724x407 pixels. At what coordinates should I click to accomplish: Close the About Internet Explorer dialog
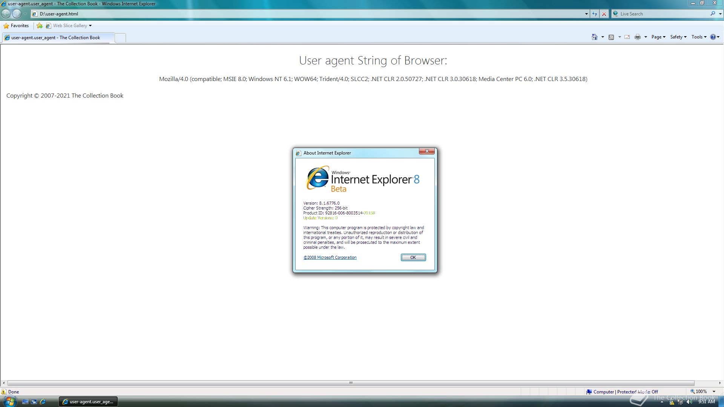click(427, 151)
